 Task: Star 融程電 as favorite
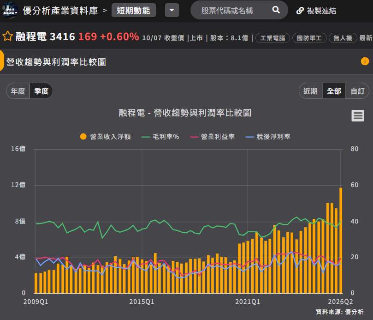pos(7,36)
